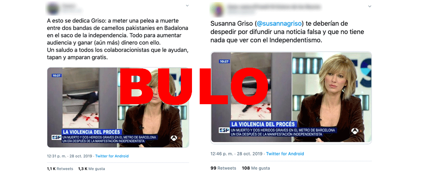Open the 12:46 p. m. tweet timestamp

222,154
